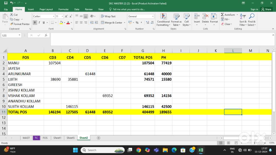Toggle Wrap Text for the cell

point(108,16)
